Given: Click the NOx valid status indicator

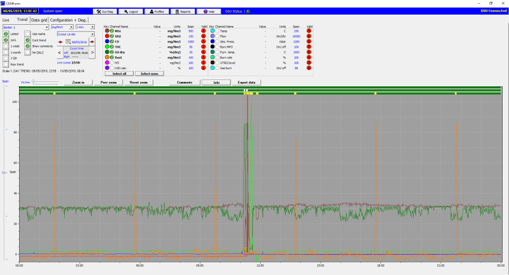Looking at the screenshot, I should tap(204, 30).
